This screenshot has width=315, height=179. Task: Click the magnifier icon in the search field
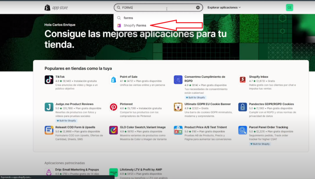pos(118,8)
